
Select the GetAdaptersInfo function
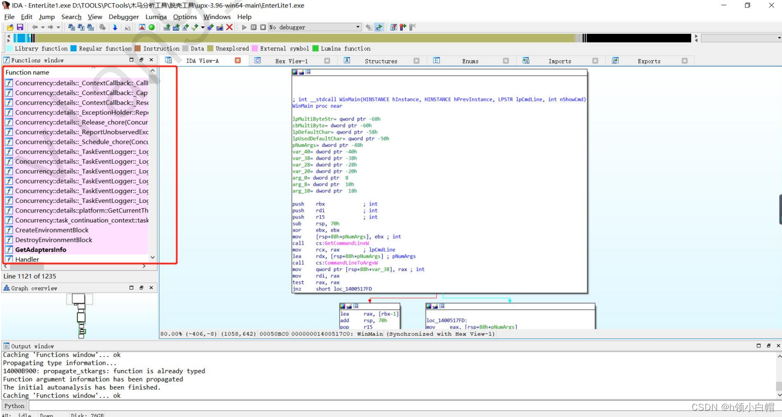(x=41, y=249)
